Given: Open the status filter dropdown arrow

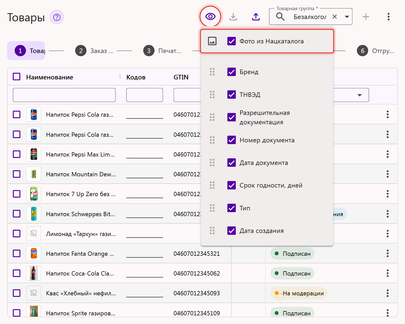Looking at the screenshot, I should 359,95.
